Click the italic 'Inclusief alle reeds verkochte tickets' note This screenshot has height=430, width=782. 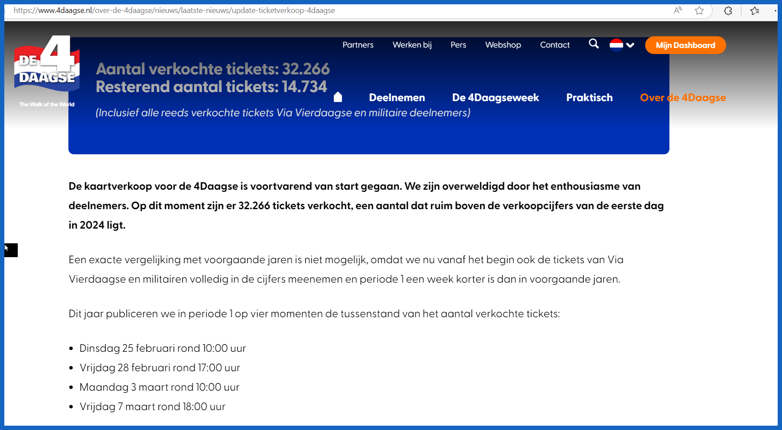point(283,113)
